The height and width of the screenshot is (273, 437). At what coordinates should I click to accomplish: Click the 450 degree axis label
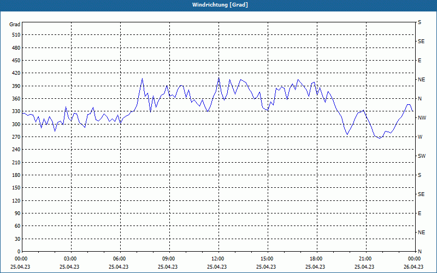pyautogui.click(x=16, y=61)
